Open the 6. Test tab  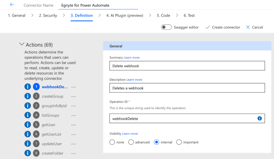(x=189, y=16)
